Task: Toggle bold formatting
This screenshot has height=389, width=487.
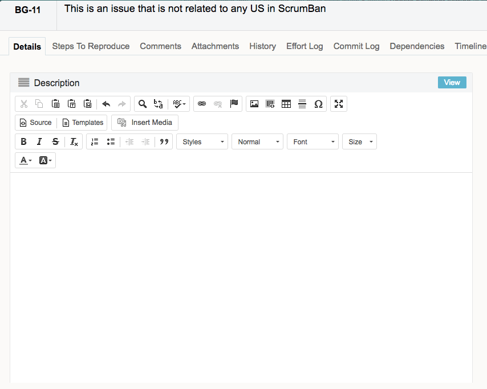Action: tap(23, 141)
